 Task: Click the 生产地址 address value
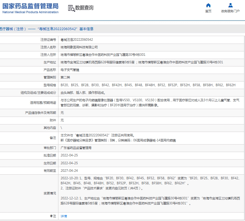[142, 62]
